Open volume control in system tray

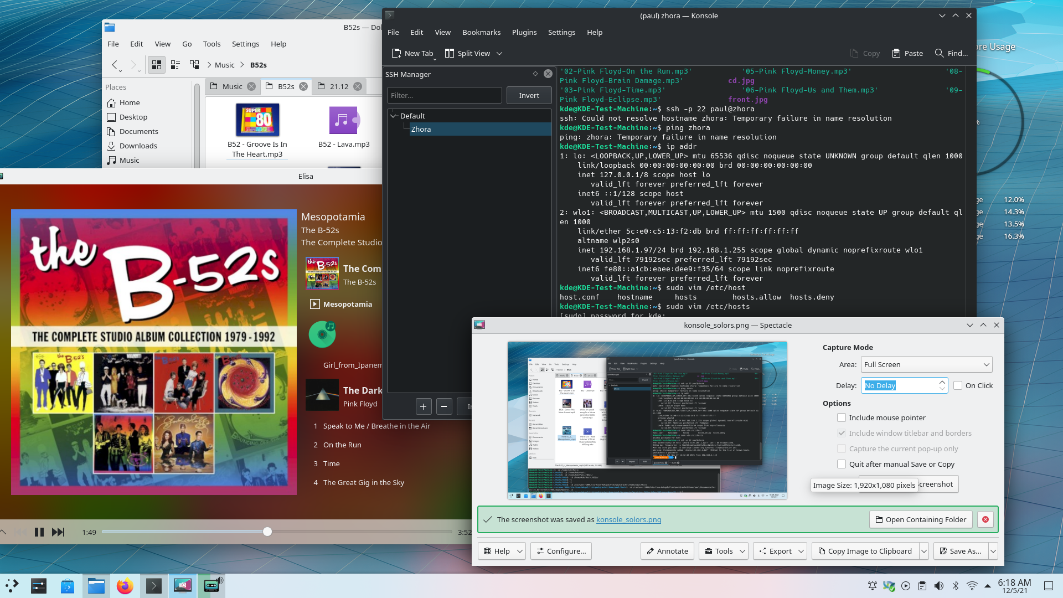click(x=939, y=586)
